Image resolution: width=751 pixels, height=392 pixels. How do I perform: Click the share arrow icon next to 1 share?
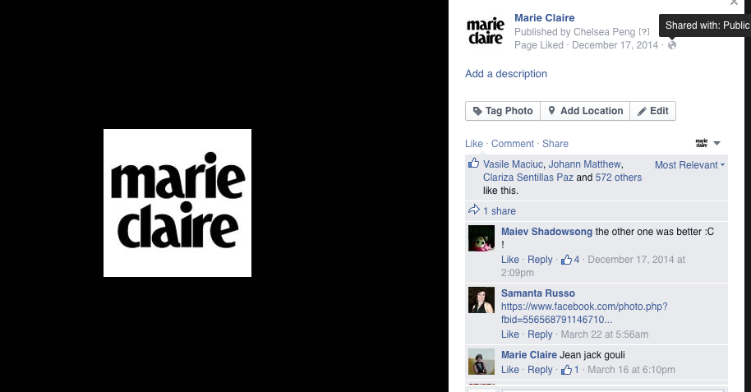473,210
